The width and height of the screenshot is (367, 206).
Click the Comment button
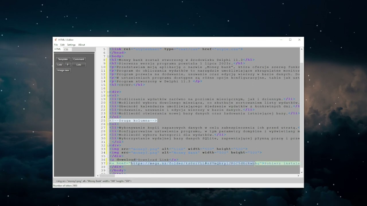(x=79, y=59)
